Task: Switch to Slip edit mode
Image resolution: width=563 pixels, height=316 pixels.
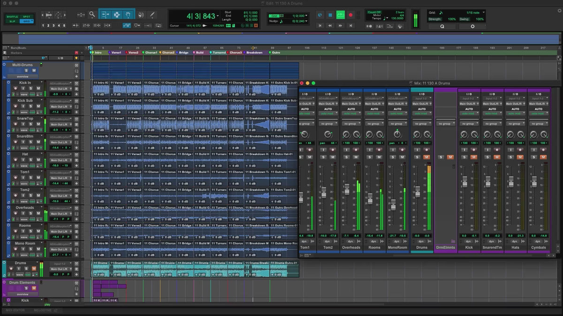Action: 12,22
